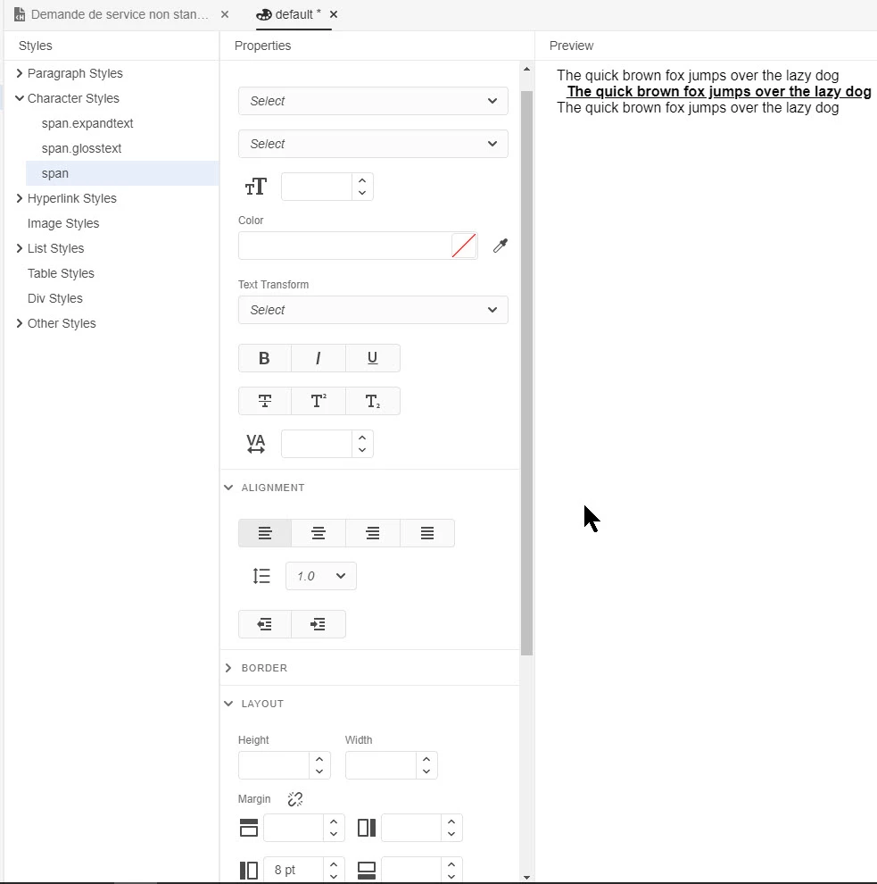This screenshot has height=884, width=877.
Task: Toggle Italic formatting button
Action: click(318, 358)
